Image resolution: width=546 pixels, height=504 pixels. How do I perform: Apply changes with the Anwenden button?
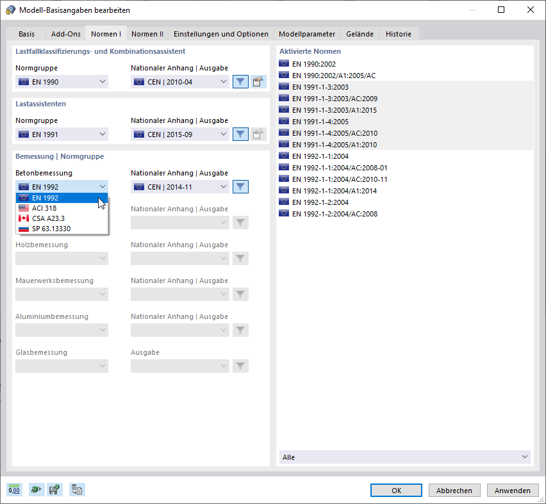(513, 491)
